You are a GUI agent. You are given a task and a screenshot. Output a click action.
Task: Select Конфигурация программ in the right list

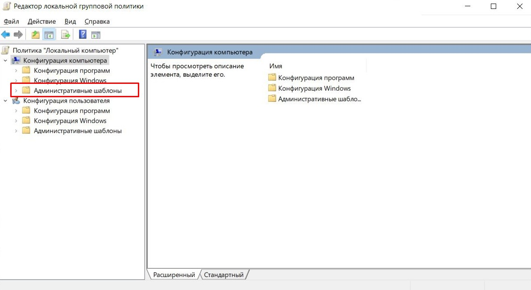coord(316,78)
